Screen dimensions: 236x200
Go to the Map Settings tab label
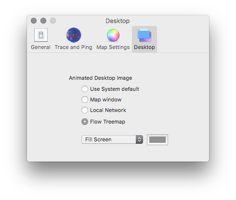(x=113, y=47)
